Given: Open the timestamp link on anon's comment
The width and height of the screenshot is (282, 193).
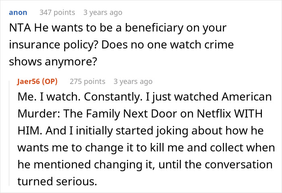Looking at the screenshot, I should tap(103, 13).
